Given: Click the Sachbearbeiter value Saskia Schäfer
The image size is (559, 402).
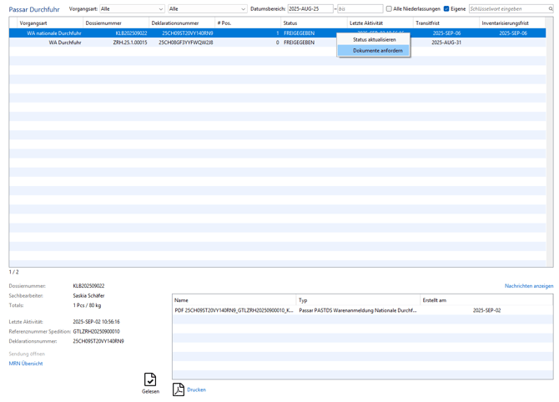Looking at the screenshot, I should click(x=88, y=295).
